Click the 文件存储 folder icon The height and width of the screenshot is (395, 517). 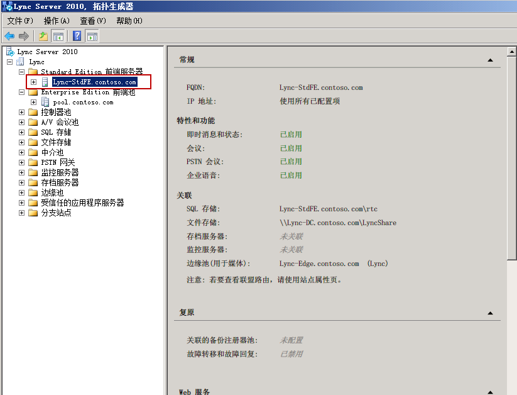pos(33,142)
